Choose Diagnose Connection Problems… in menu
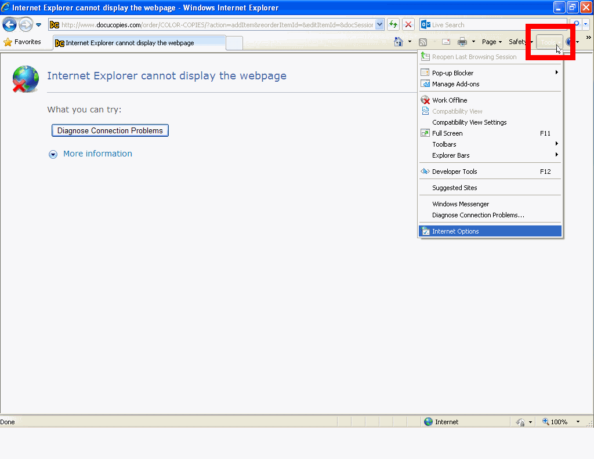Viewport: 594px width, 459px height. point(490,215)
